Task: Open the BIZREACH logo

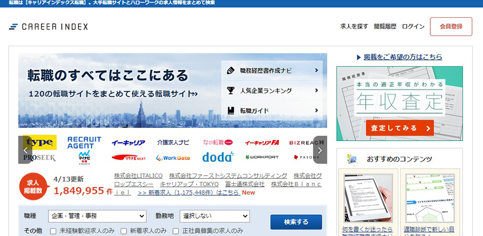Action: point(307,143)
